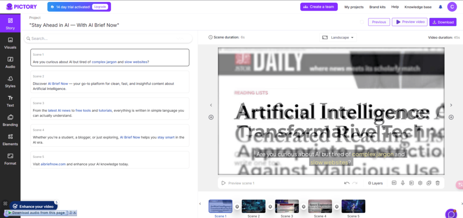
Task: Select the Scene 4 script card
Action: click(109, 136)
